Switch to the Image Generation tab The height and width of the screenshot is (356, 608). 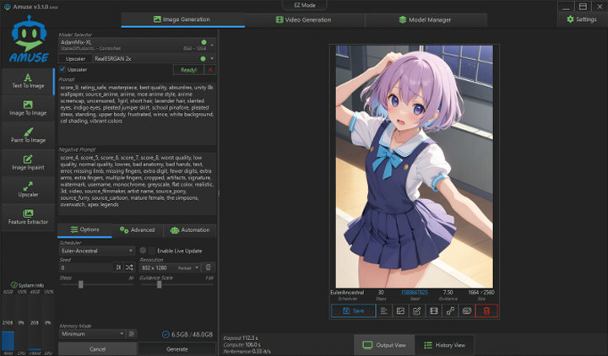click(182, 19)
